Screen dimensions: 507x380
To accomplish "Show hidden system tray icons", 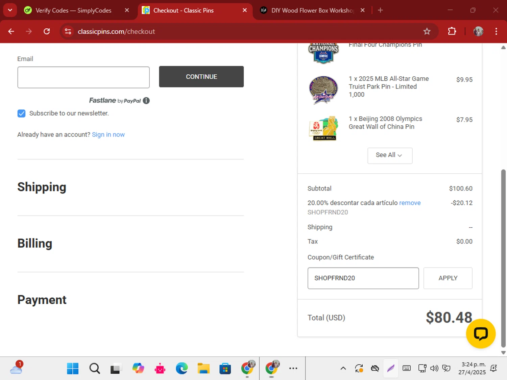I will point(343,369).
